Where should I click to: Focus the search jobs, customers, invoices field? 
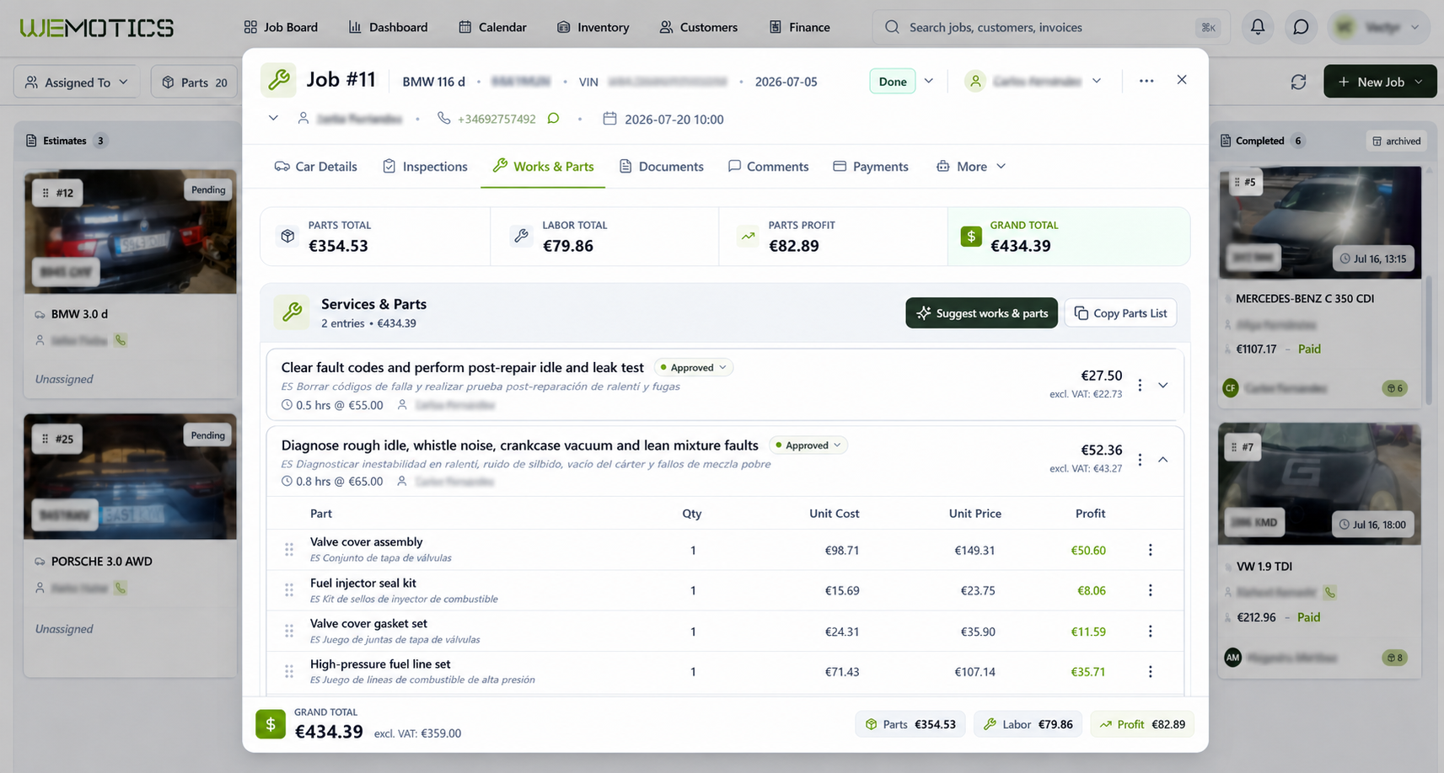click(x=1051, y=27)
